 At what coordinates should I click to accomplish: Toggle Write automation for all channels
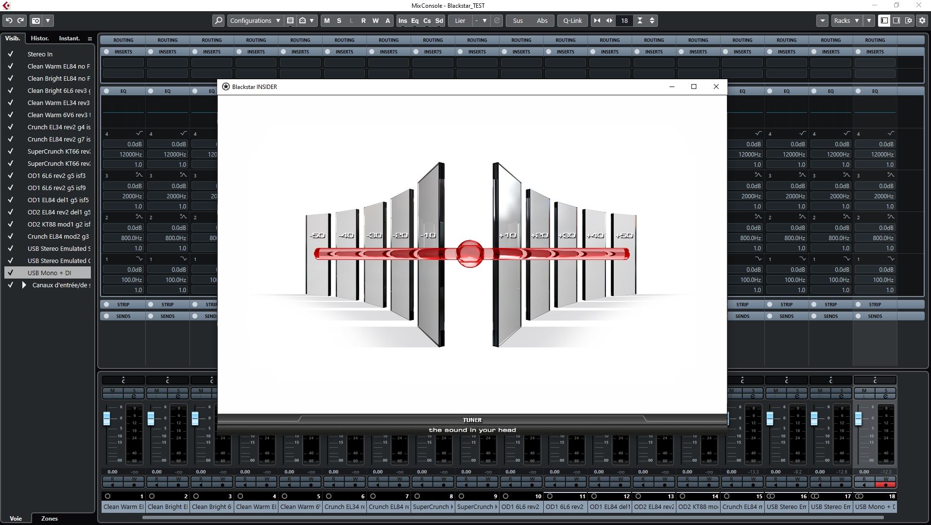coord(376,20)
